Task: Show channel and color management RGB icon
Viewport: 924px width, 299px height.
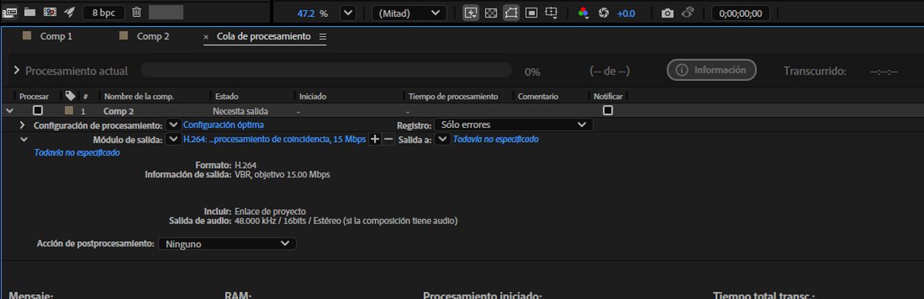Action: pyautogui.click(x=583, y=13)
